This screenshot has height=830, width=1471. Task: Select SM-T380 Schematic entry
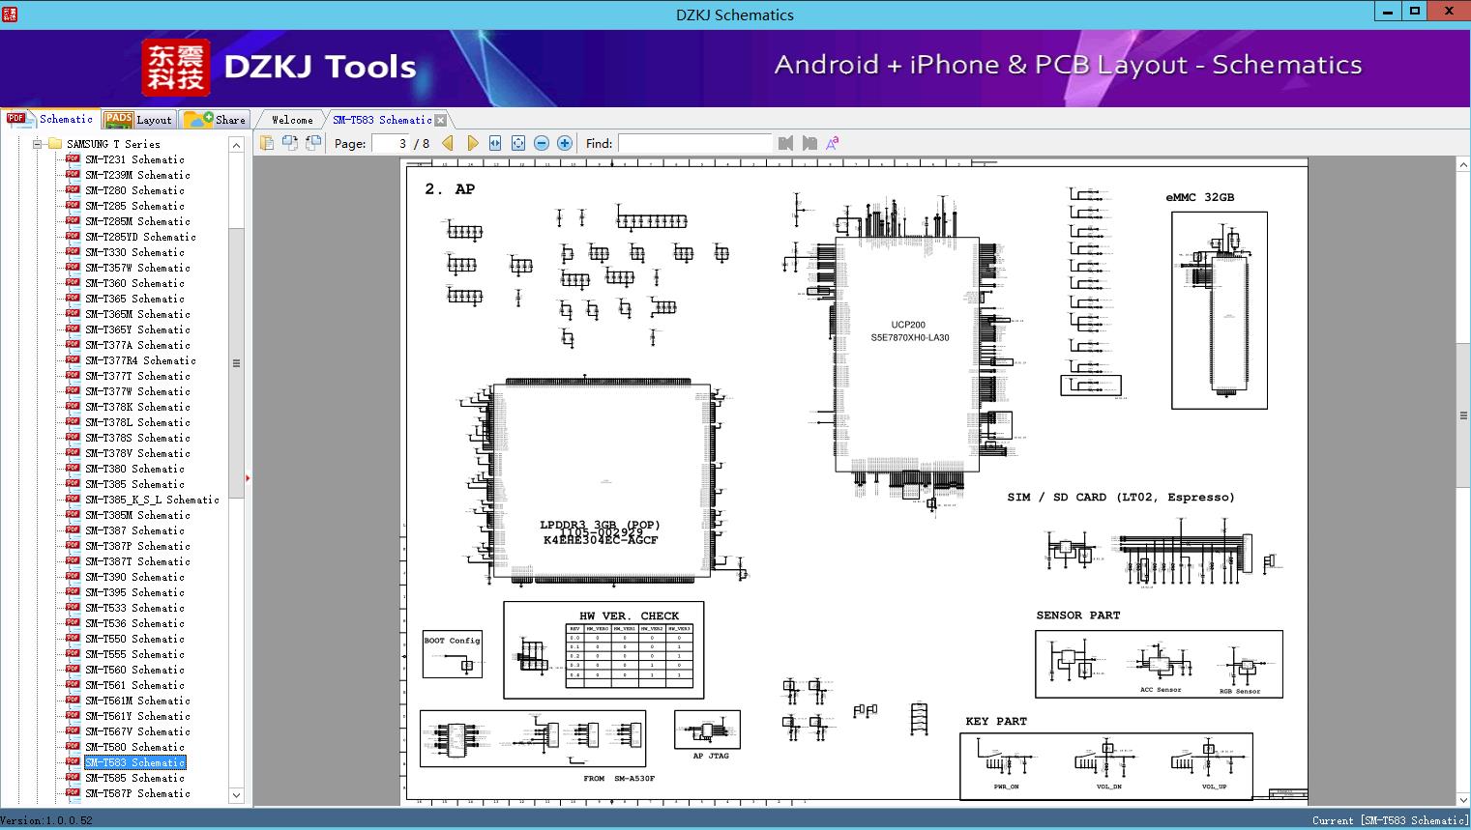click(x=134, y=469)
